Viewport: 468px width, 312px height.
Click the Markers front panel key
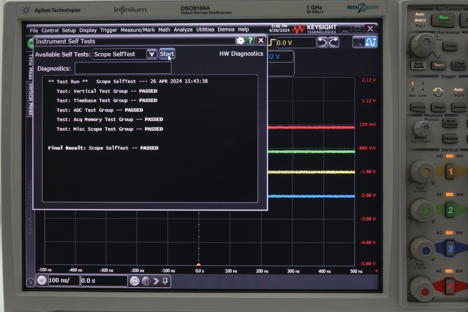[x=450, y=139]
